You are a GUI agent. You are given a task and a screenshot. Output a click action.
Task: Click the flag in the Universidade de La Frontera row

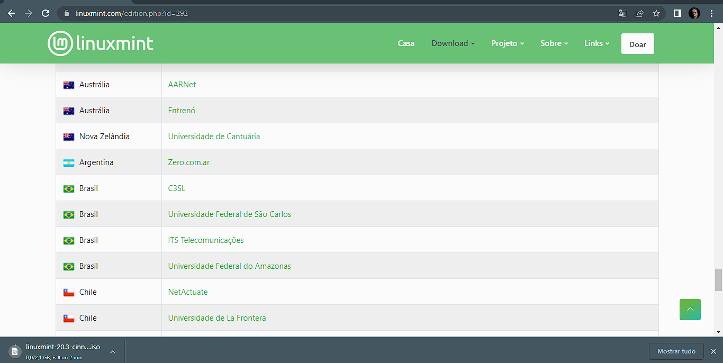coord(69,319)
